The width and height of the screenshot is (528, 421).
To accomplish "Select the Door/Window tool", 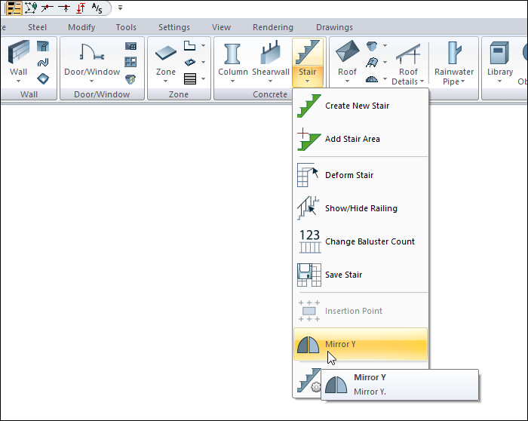I will [91, 54].
